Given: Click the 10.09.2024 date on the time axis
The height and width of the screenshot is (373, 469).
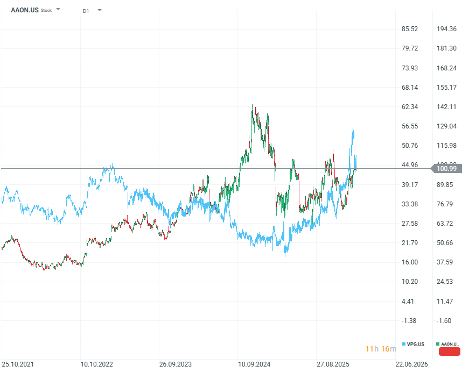Looking at the screenshot, I should [254, 364].
